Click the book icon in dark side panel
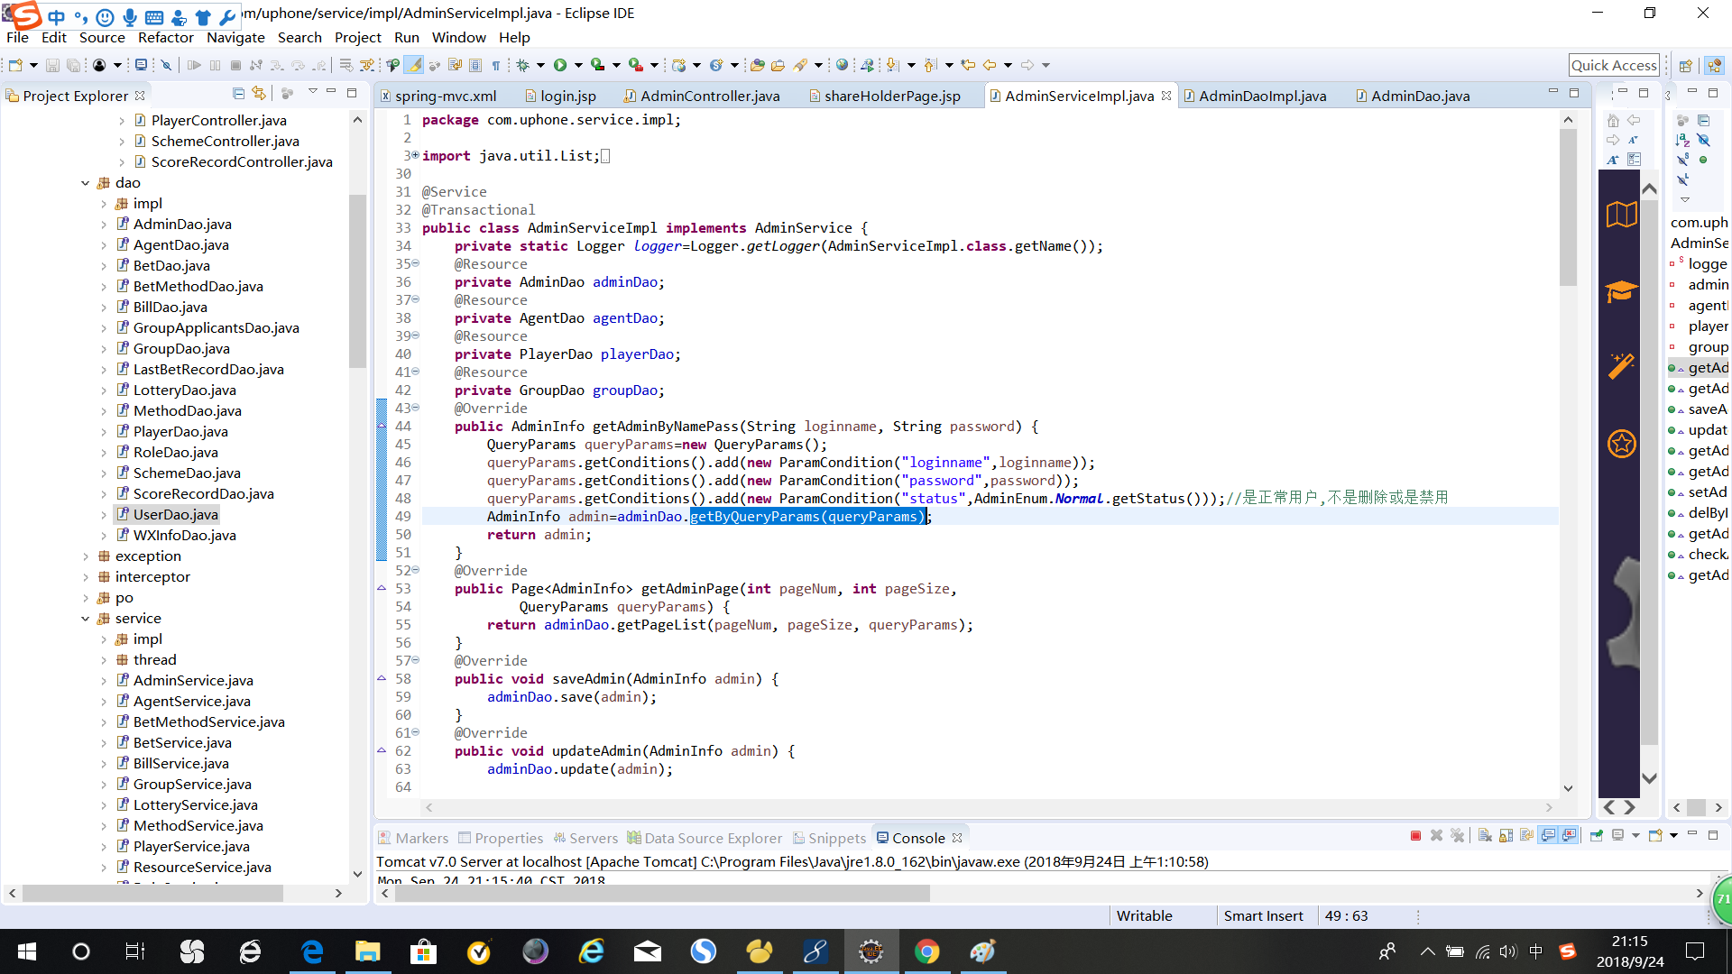This screenshot has height=974, width=1732. tap(1621, 215)
